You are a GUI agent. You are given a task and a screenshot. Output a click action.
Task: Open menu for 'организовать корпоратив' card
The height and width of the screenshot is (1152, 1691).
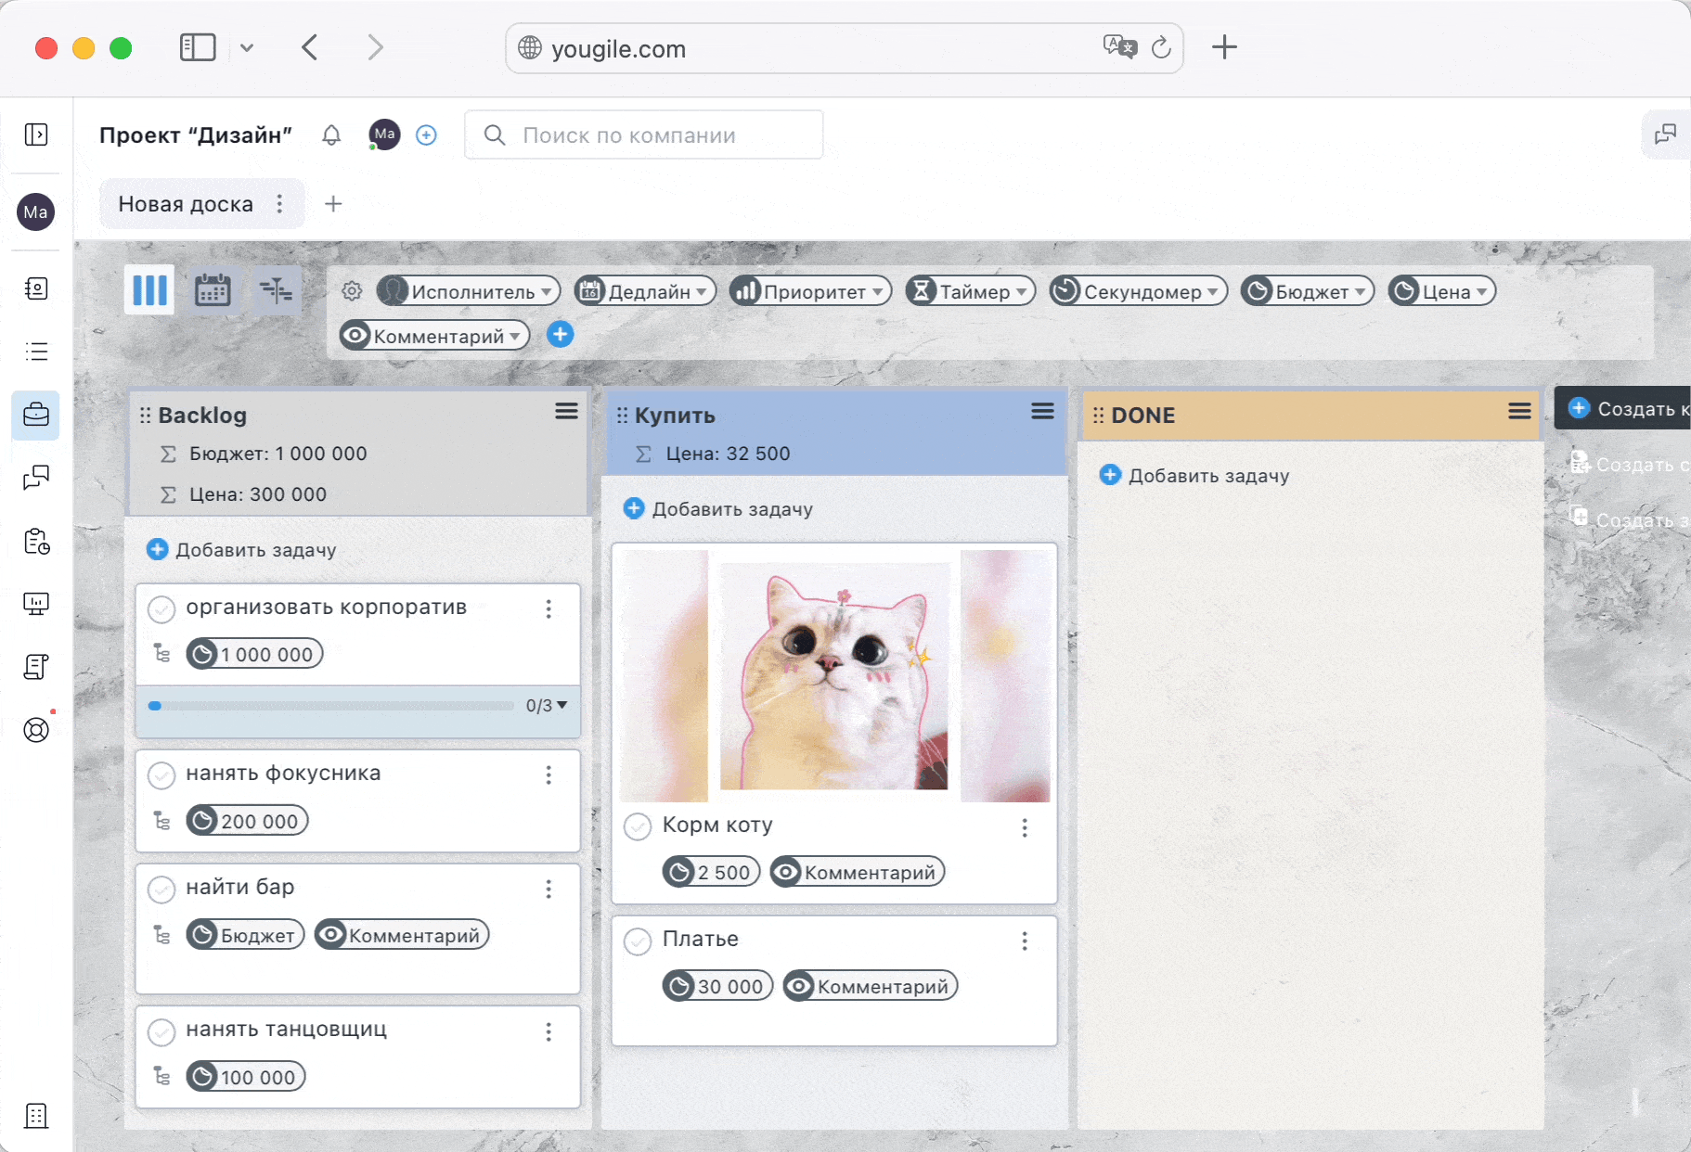[549, 609]
